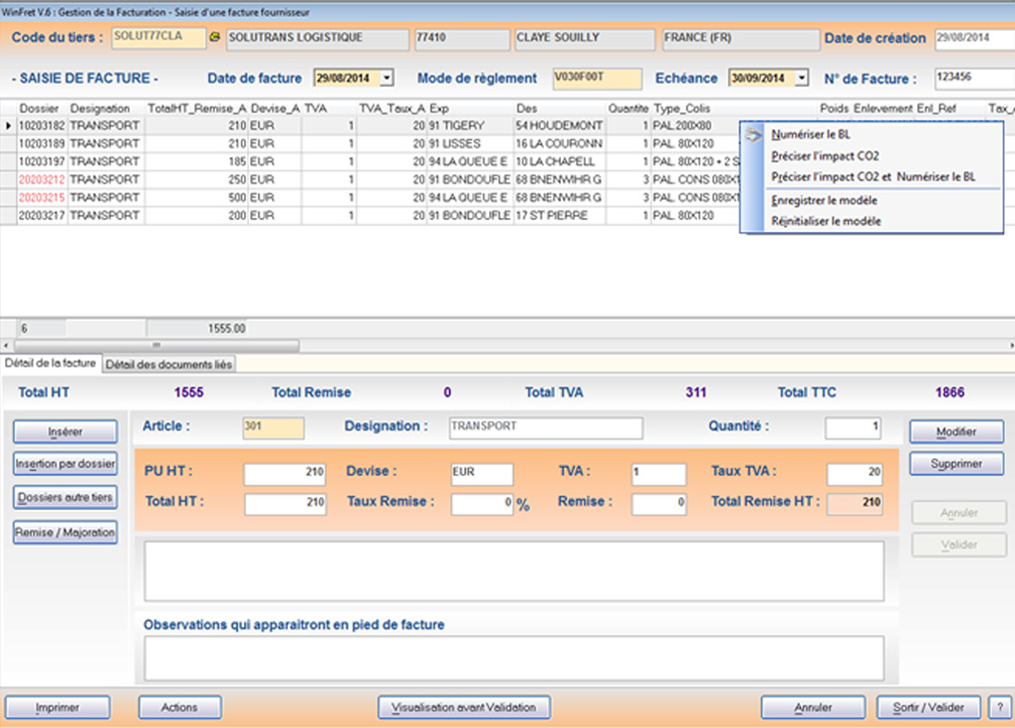This screenshot has width=1015, height=728.
Task: Open the Actions button
Action: coord(179,708)
